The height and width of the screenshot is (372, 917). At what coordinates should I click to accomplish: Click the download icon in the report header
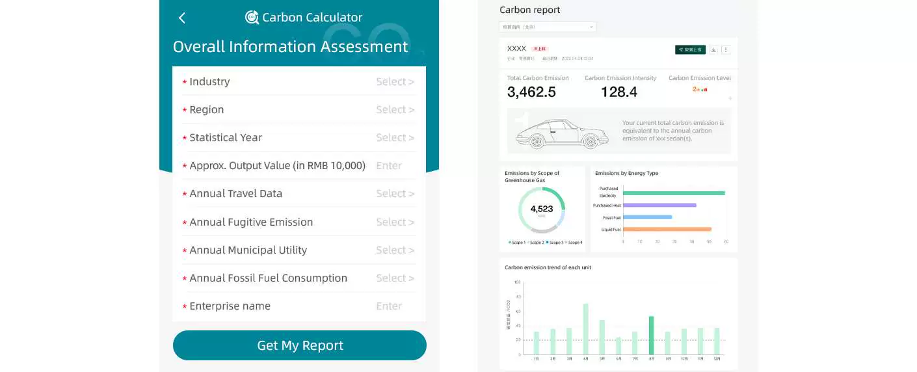point(713,49)
